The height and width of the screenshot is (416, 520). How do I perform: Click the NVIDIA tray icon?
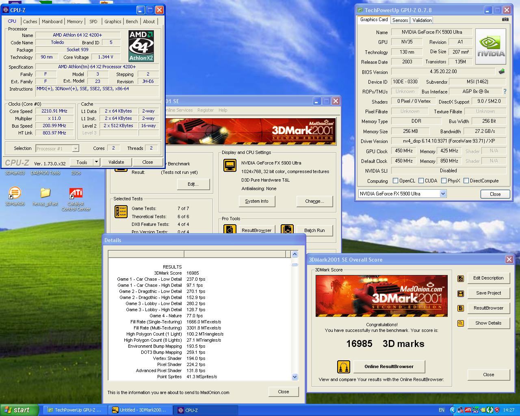[482, 410]
